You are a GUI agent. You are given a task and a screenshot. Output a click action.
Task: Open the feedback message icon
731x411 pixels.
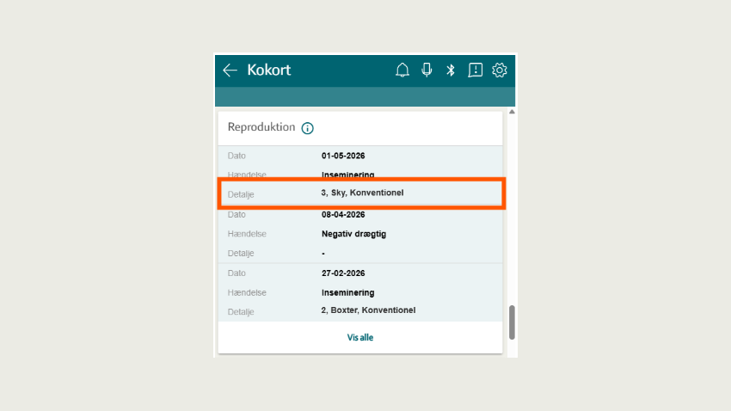[475, 70]
